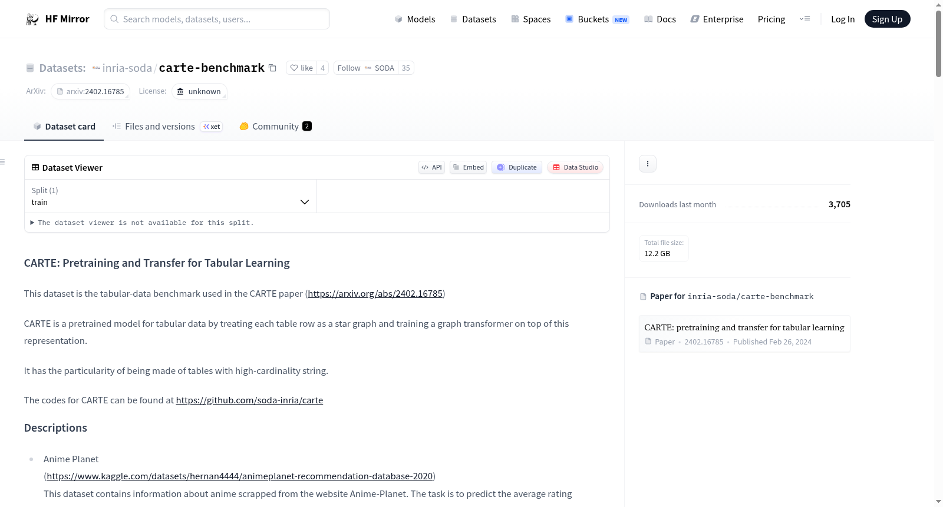943x507 pixels.
Task: Click the search magnifier icon
Action: 114,19
